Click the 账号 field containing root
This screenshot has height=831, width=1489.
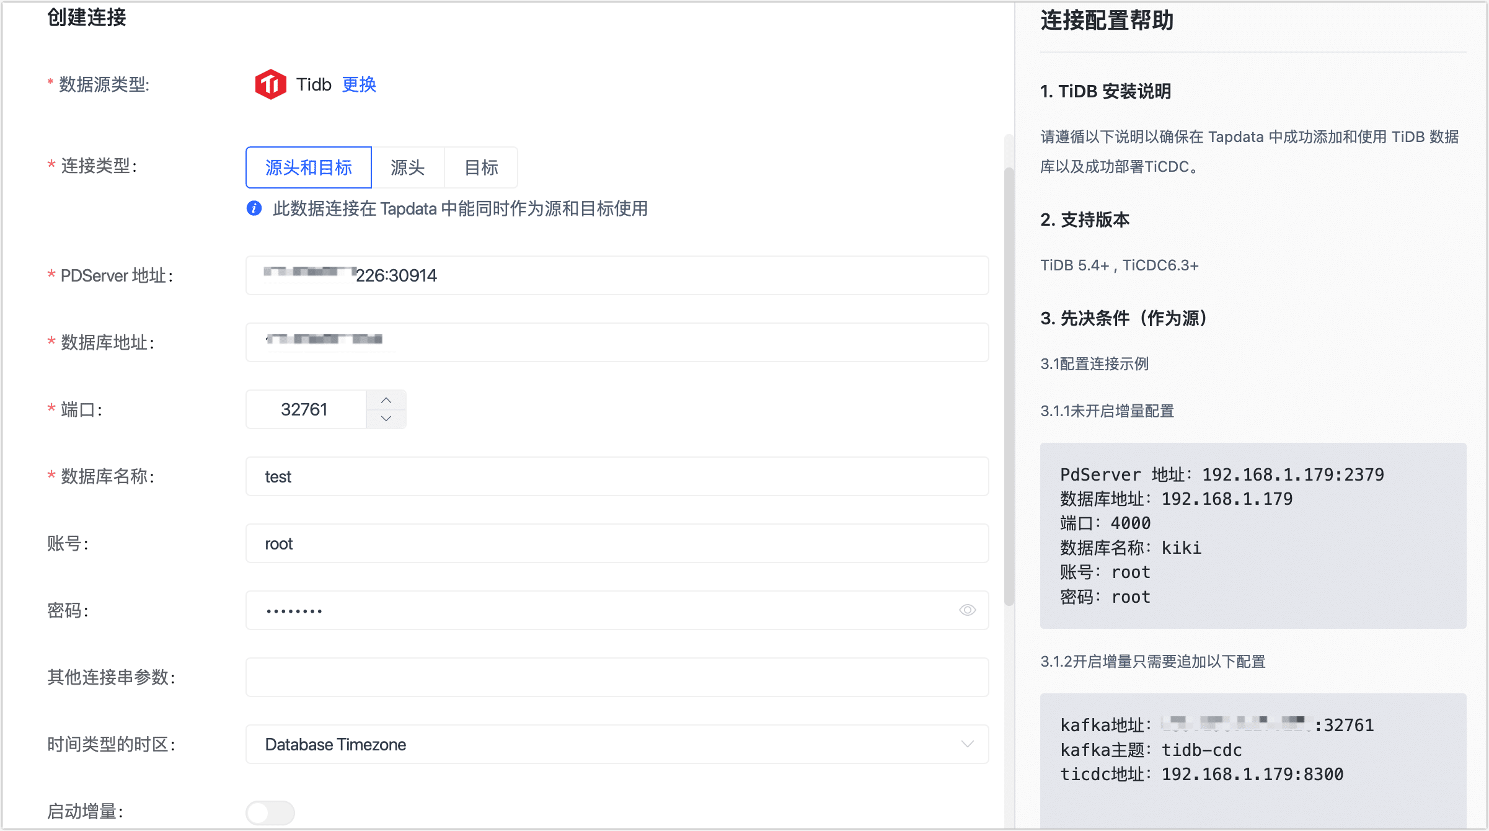(x=616, y=543)
